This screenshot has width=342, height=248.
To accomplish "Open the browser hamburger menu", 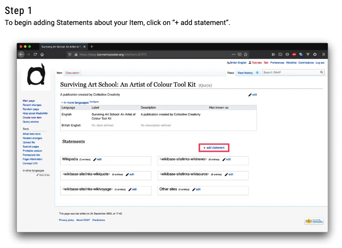I will 324,55.
